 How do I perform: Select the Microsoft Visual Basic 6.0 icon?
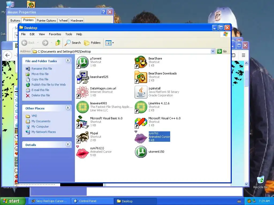[x=82, y=122]
